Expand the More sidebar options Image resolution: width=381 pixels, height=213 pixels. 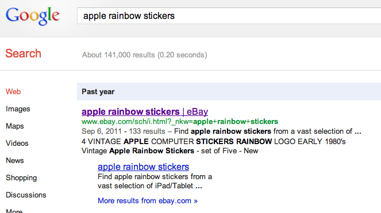pos(14,211)
